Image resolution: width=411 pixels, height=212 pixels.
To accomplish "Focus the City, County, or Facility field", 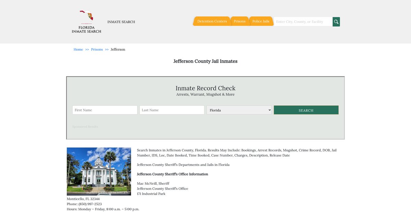I will click(303, 22).
